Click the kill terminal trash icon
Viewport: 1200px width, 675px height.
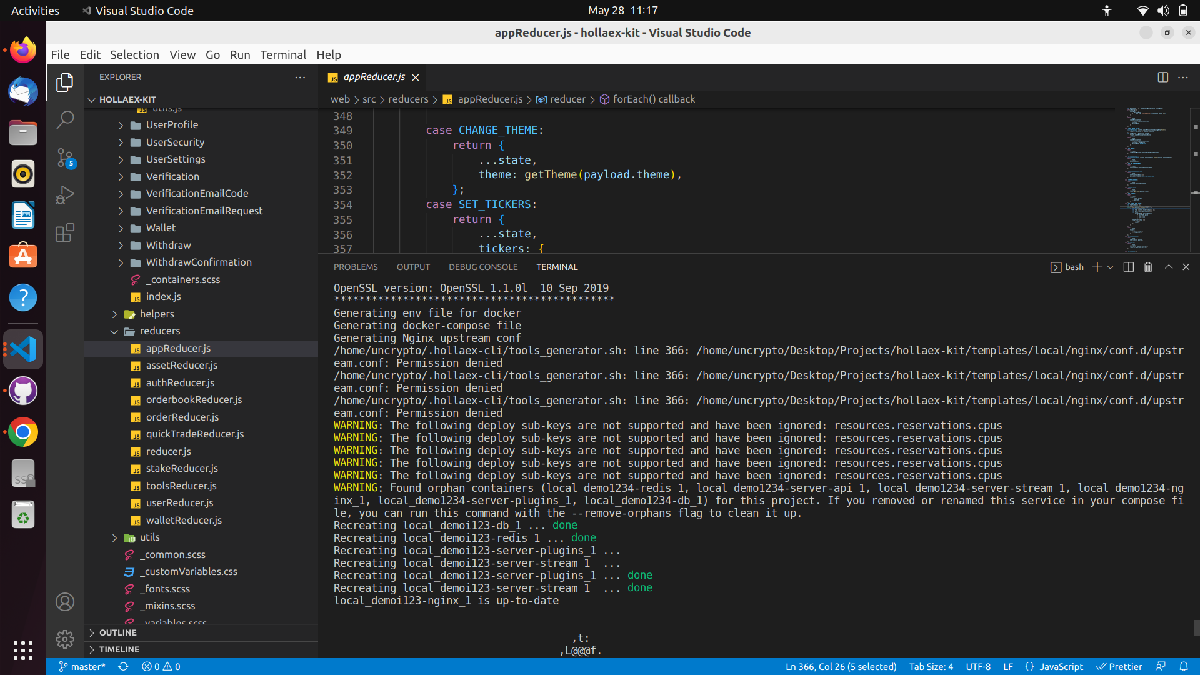tap(1148, 267)
